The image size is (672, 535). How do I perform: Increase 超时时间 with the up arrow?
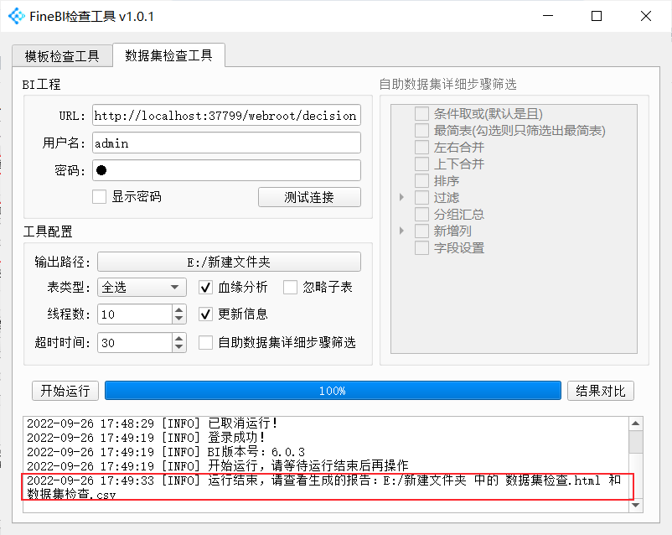179,338
